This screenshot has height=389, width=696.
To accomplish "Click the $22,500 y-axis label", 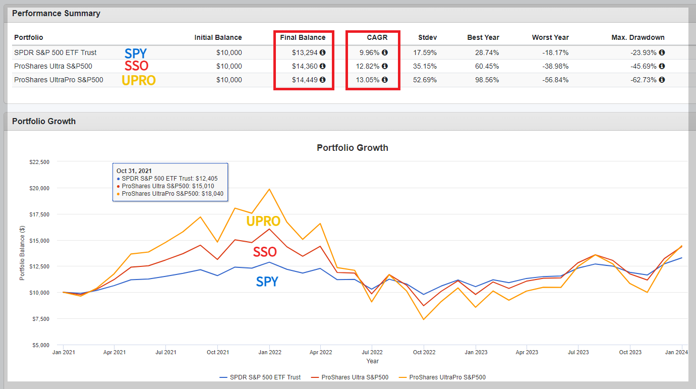I will pos(39,162).
